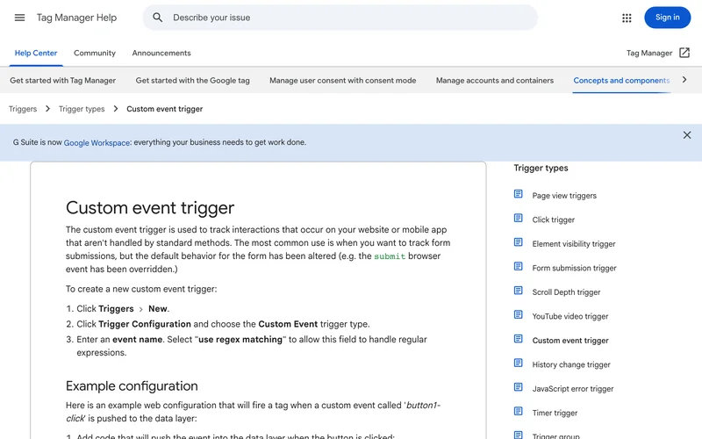Switch to the Help Center tab
Viewport: 702px width, 439px height.
[36, 53]
